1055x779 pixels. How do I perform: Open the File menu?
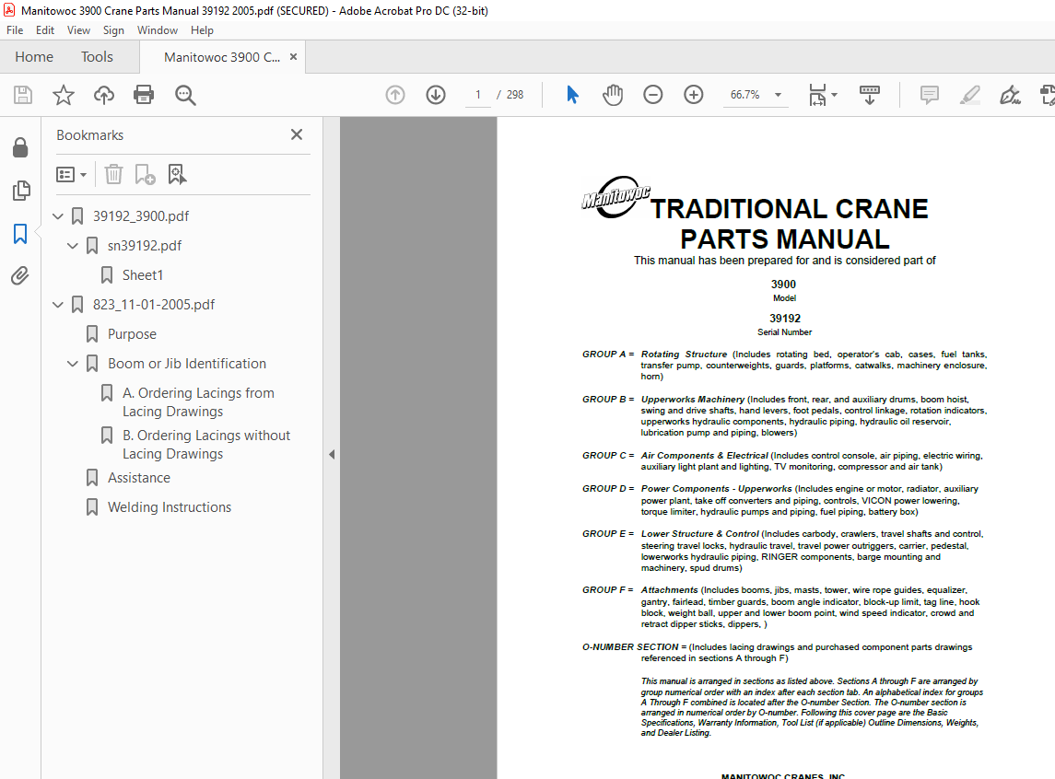pos(15,30)
